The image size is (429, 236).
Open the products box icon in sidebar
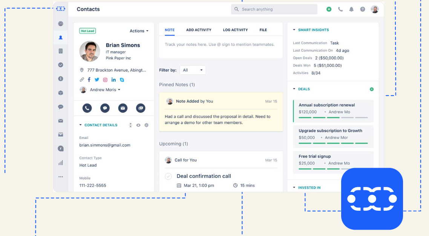click(61, 93)
